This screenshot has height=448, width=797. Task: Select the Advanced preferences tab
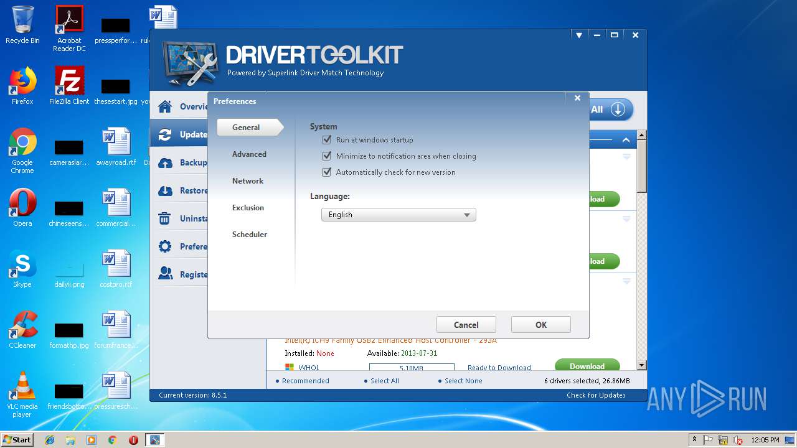tap(249, 154)
